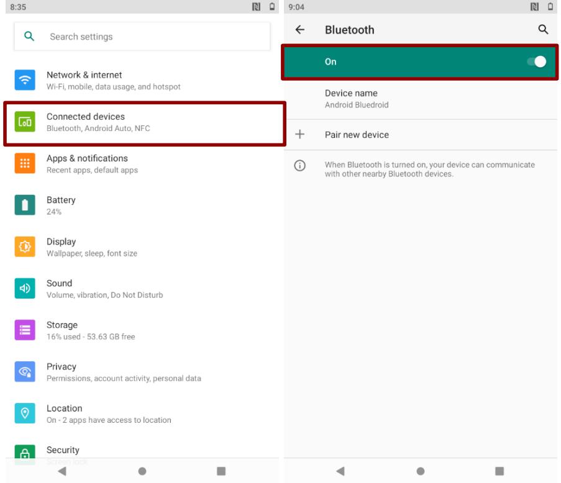Viewport: 561px width, 483px height.
Task: Tap the orange Apps & notifications icon
Action: coord(25,163)
